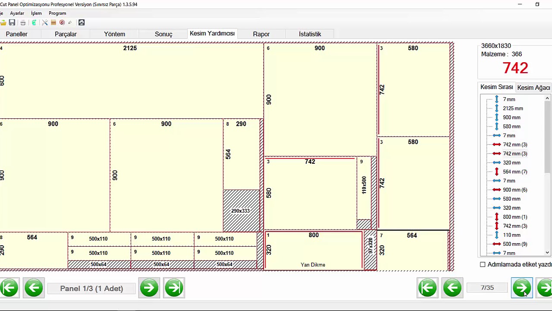
Task: Go to previous cutting step arrow
Action: 452,288
